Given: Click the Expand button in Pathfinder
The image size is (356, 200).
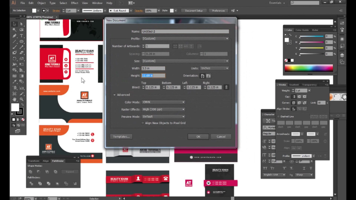Looking at the screenshot, I should [70, 172].
